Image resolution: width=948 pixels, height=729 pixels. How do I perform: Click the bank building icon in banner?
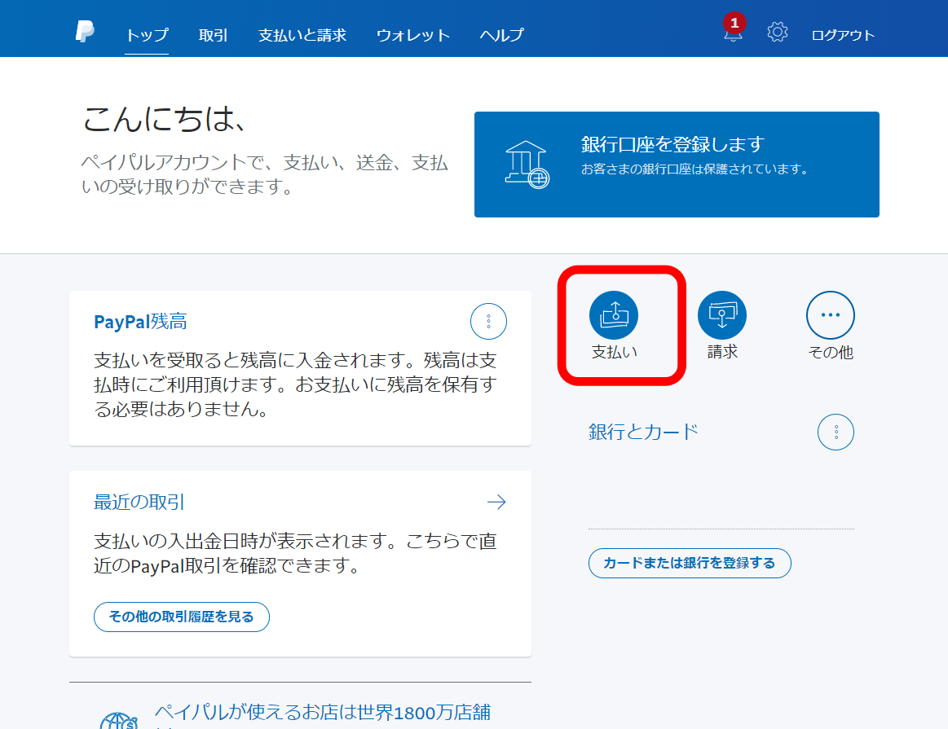point(527,164)
